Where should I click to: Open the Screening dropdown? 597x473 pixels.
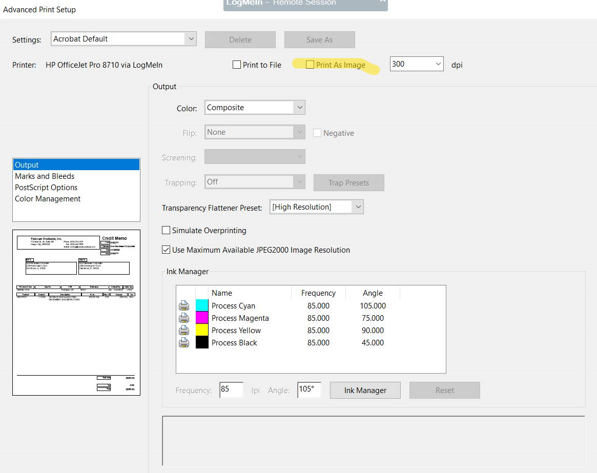[255, 156]
